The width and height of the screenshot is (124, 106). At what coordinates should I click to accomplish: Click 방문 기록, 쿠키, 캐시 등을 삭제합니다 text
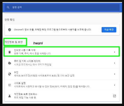[x=33, y=54]
